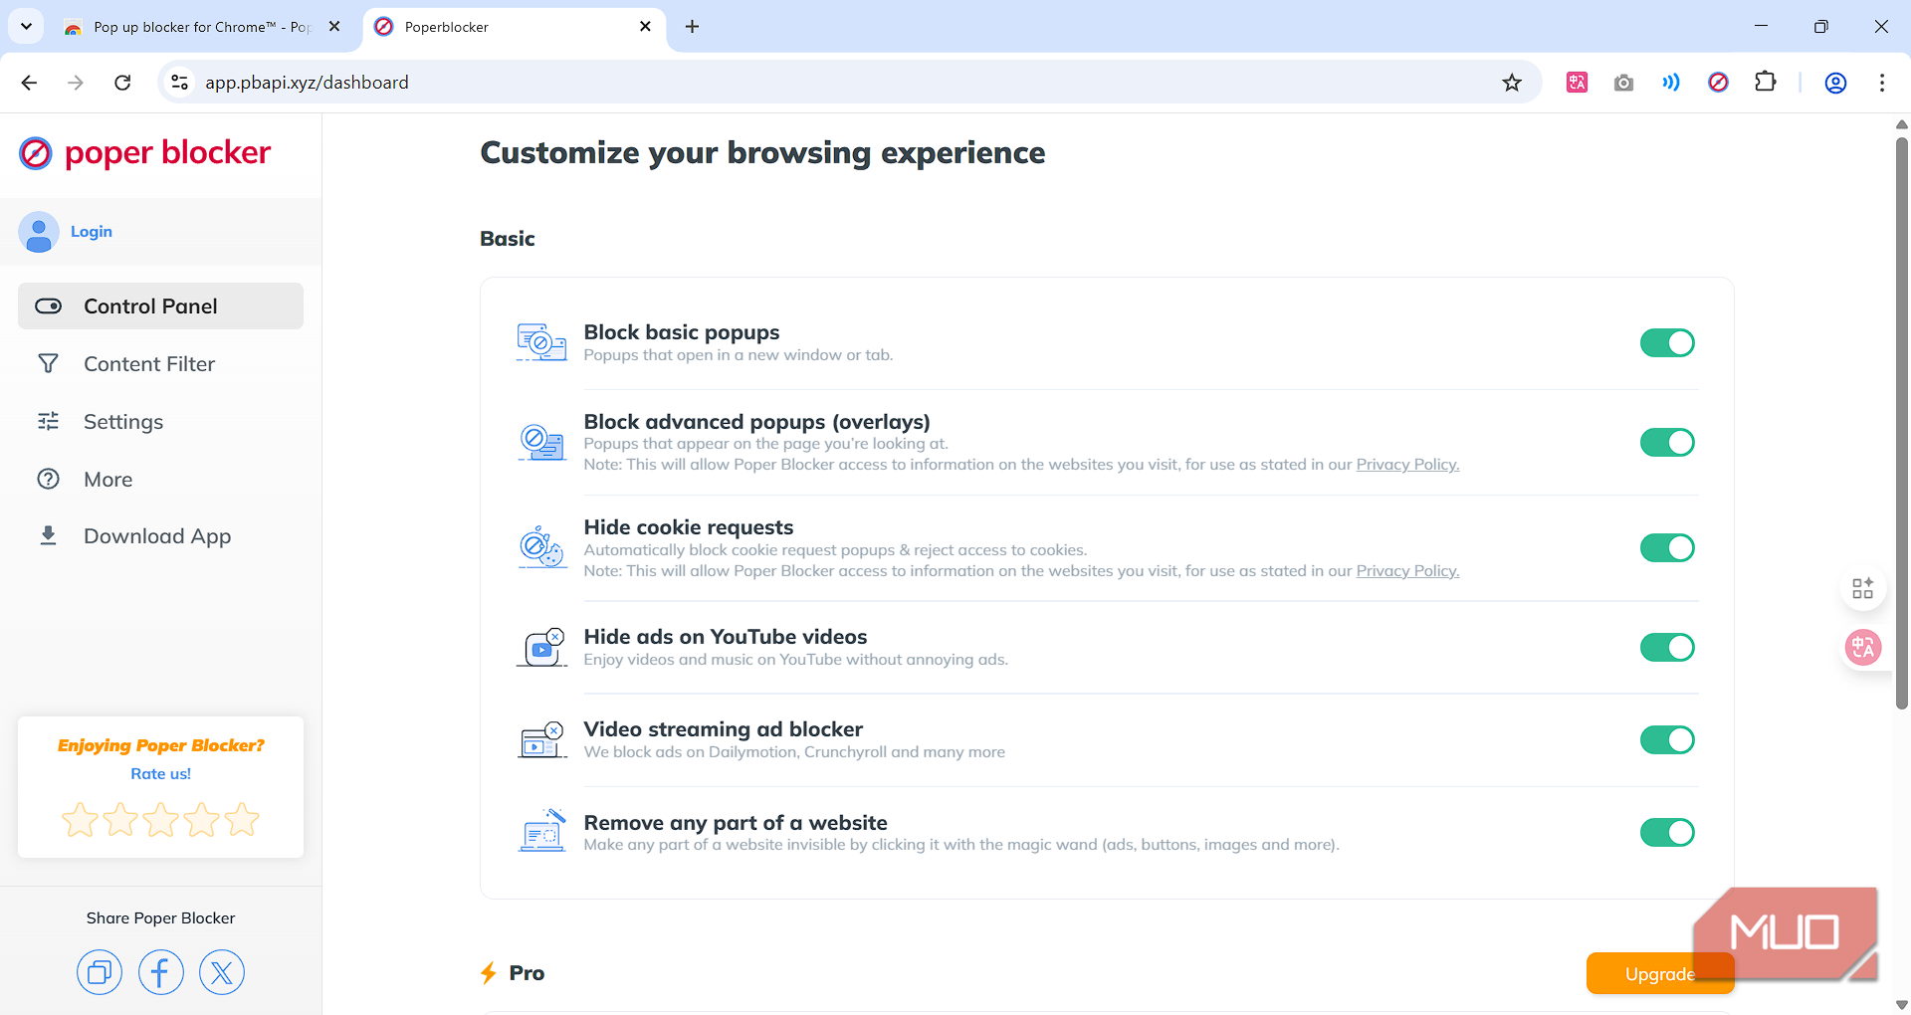Share Poper Blocker on X
Viewport: 1911px width, 1015px height.
click(x=222, y=972)
